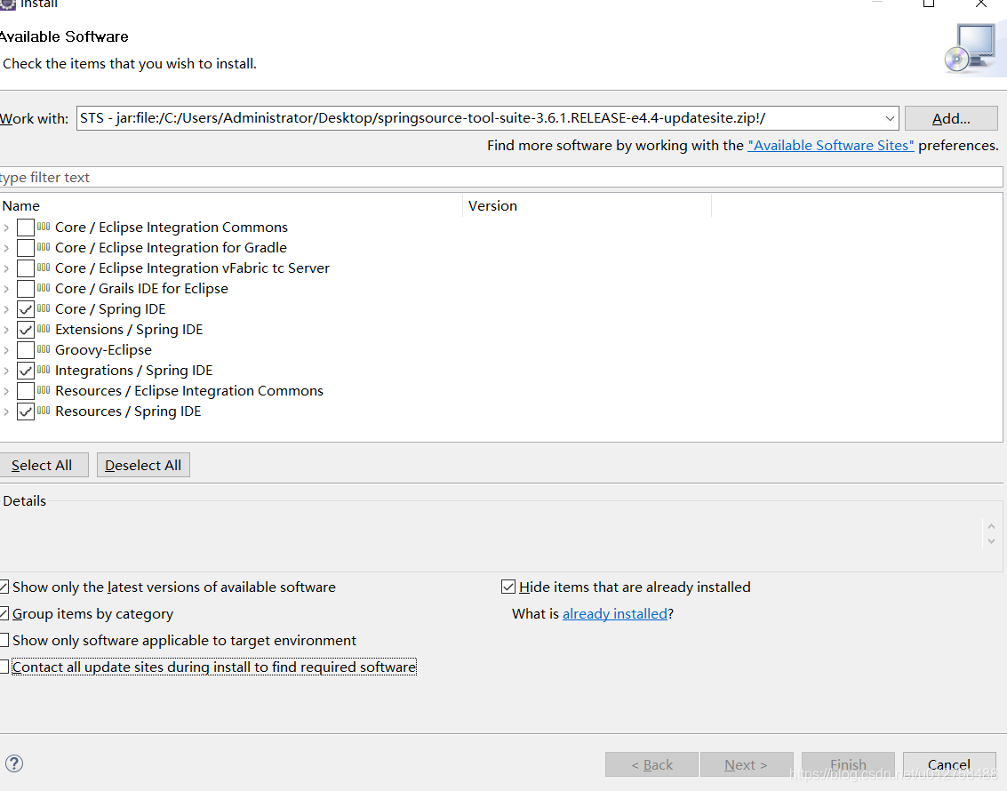Viewport: 1007px width, 791px height.
Task: Uncheck Core / Spring IDE checkbox
Action: tap(26, 309)
